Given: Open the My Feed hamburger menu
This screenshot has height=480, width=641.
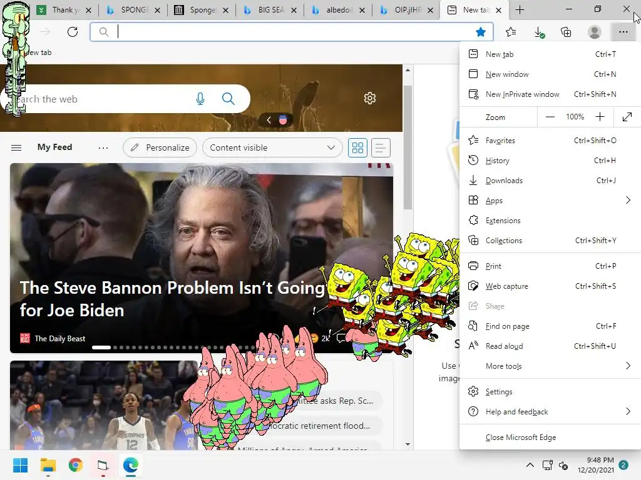Looking at the screenshot, I should (16, 147).
